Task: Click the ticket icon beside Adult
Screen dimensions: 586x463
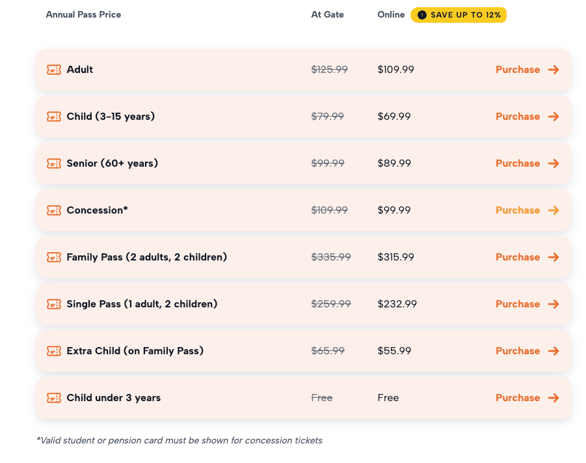Action: (x=54, y=70)
